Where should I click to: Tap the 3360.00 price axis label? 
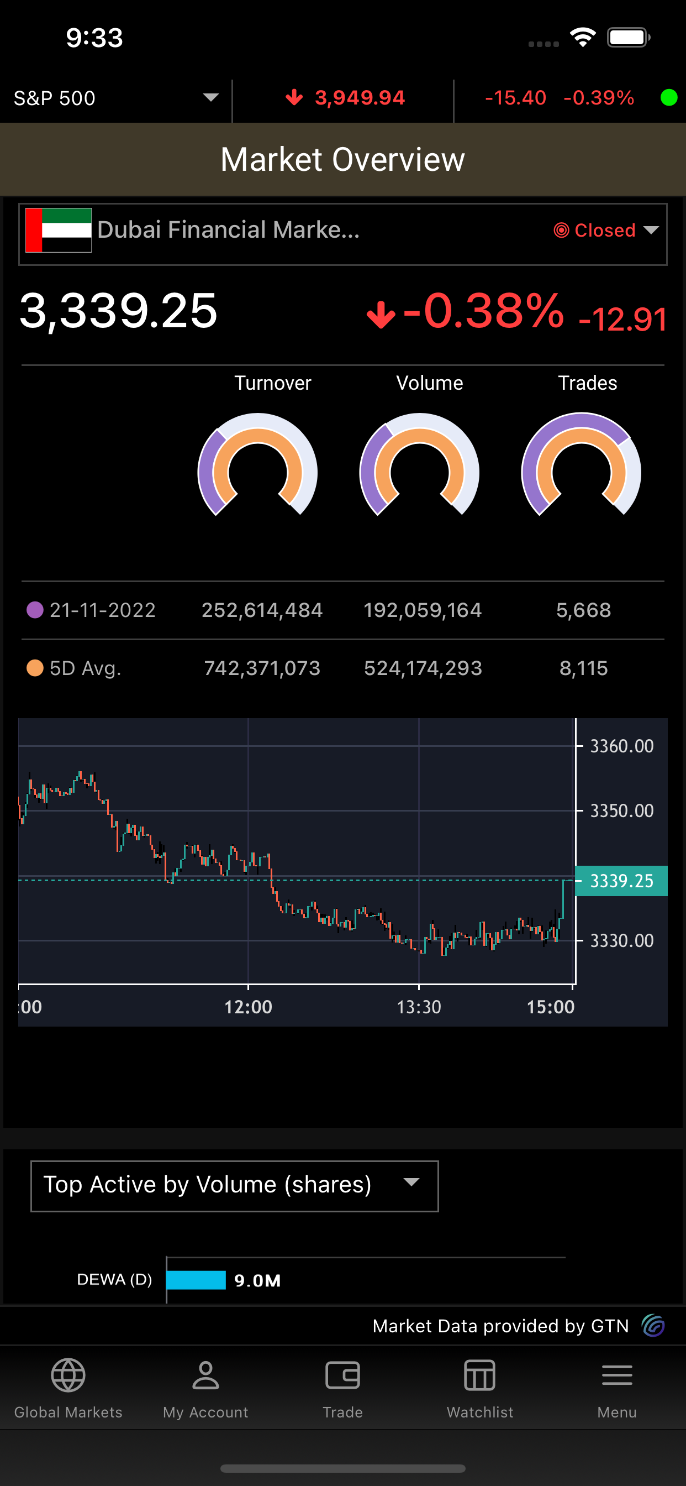click(622, 746)
